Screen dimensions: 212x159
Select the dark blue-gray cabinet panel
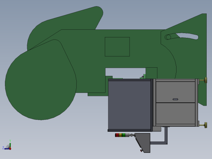(129, 105)
